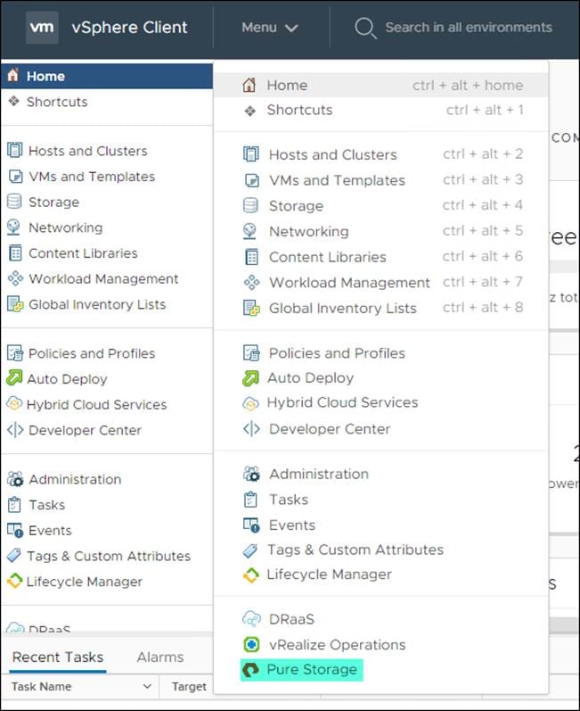Viewport: 580px width, 711px height.
Task: Choose Shortcuts in the dropdown menu
Action: coord(380,110)
